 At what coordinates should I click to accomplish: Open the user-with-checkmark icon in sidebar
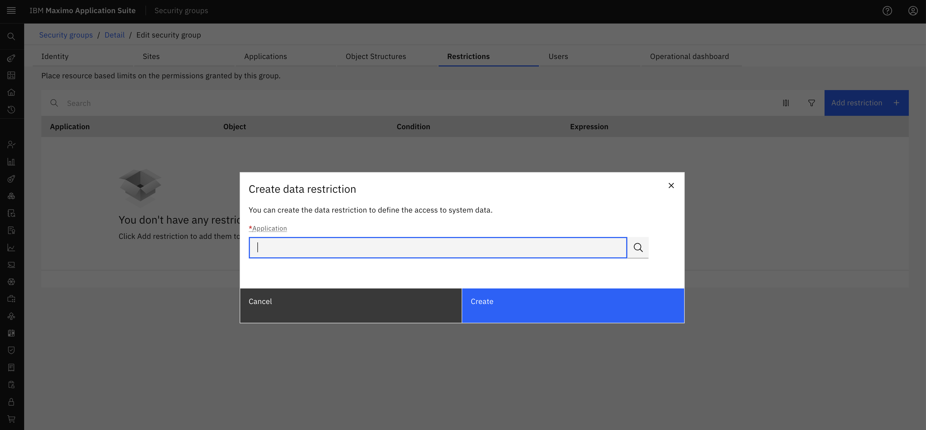(11, 144)
